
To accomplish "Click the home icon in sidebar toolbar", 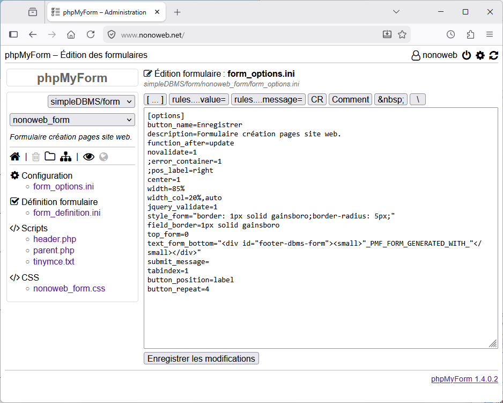I will click(15, 157).
